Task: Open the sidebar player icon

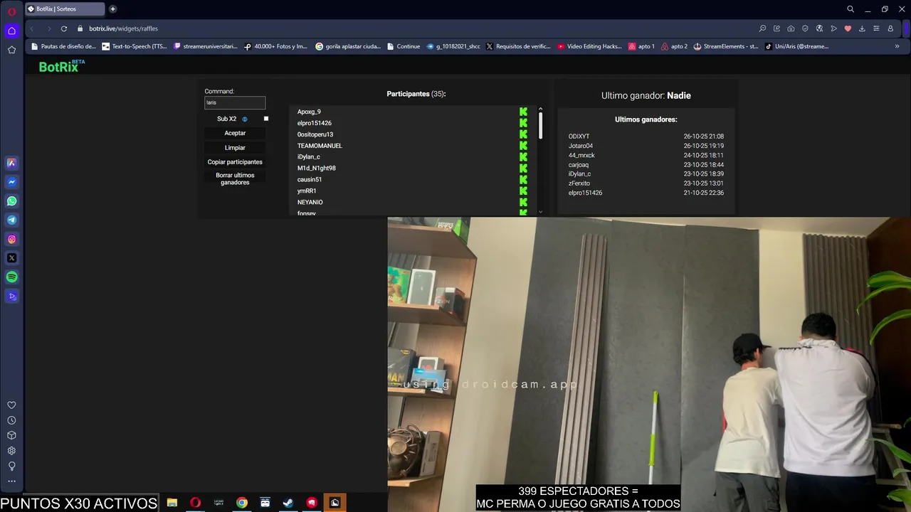Action: click(11, 297)
